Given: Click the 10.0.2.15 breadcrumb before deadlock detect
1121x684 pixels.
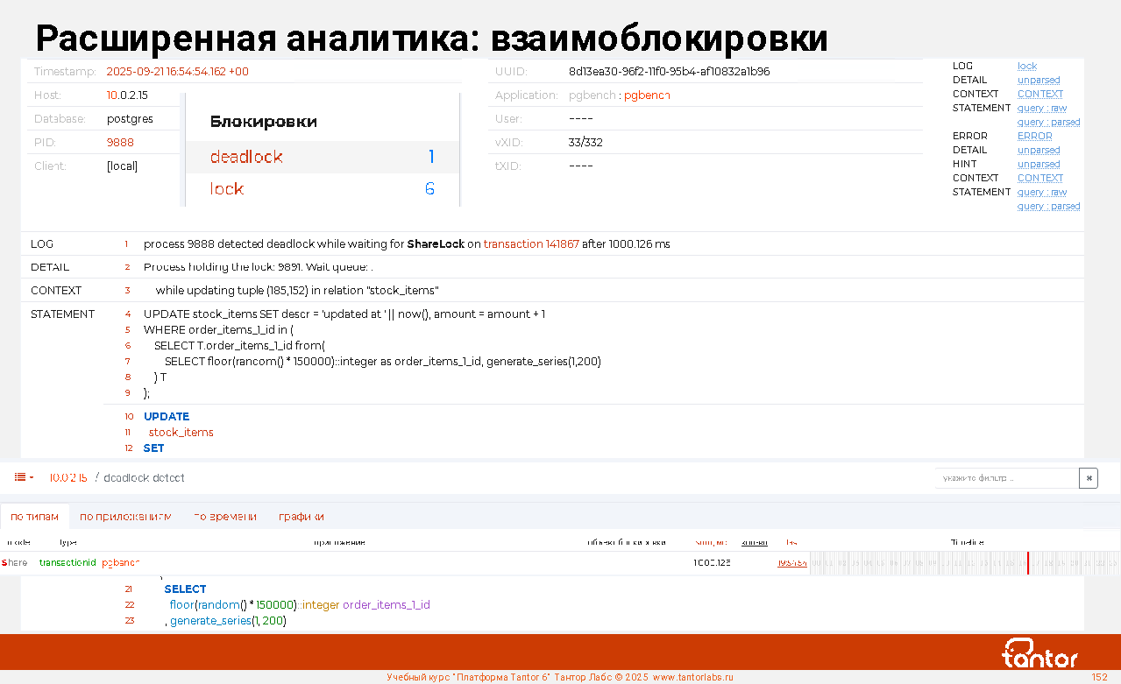Looking at the screenshot, I should pyautogui.click(x=68, y=477).
